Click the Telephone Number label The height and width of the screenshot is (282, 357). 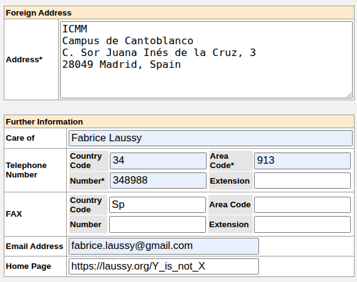tap(26, 170)
